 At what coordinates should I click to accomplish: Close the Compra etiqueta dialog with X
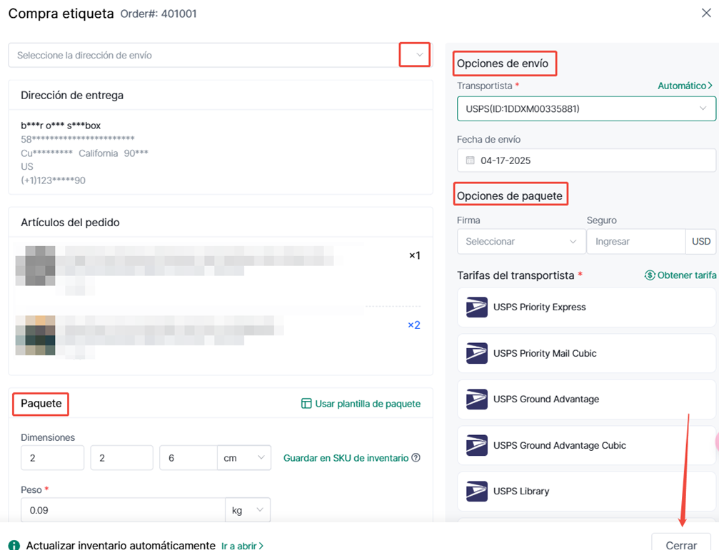706,13
